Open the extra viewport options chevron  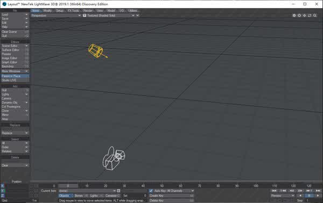pyautogui.click(x=138, y=16)
